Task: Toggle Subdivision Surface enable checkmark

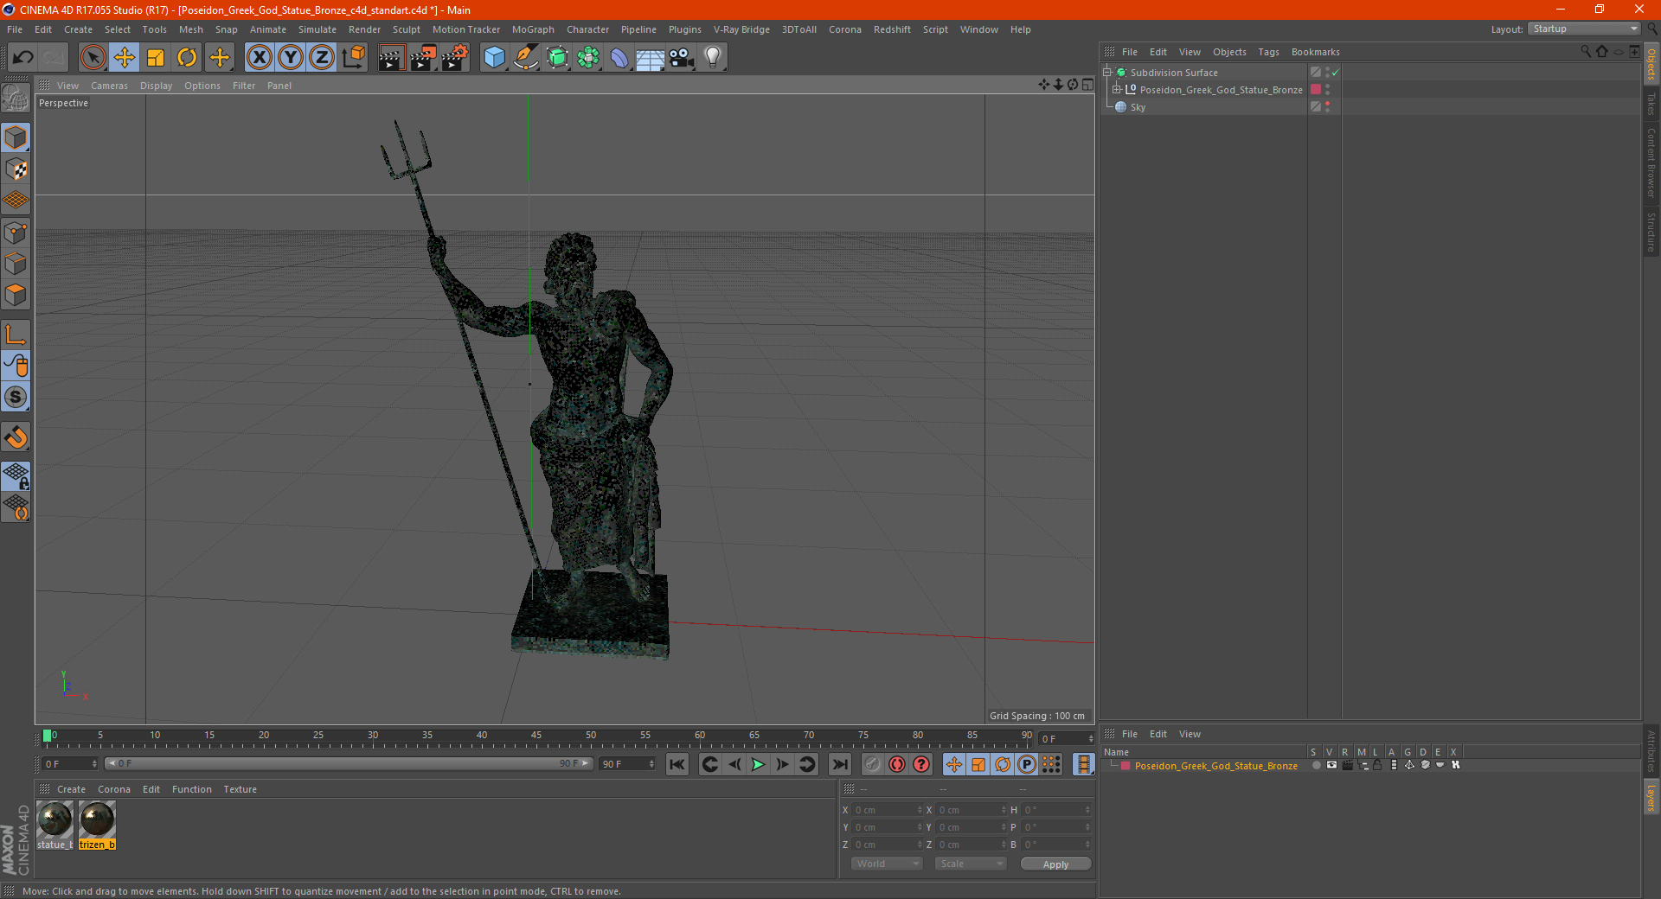Action: [x=1336, y=73]
